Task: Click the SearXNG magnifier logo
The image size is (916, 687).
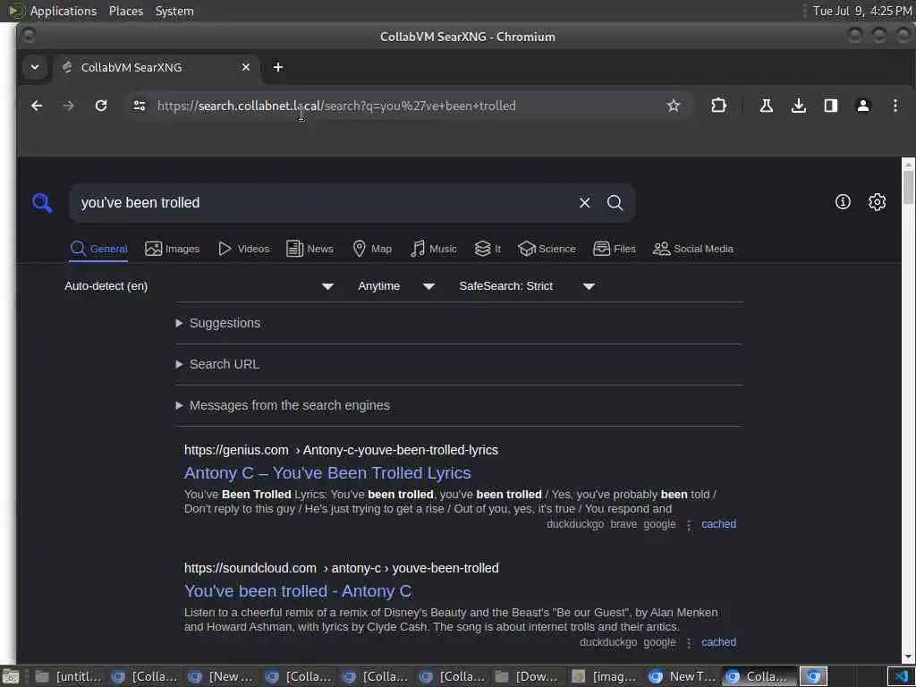Action: (x=42, y=203)
